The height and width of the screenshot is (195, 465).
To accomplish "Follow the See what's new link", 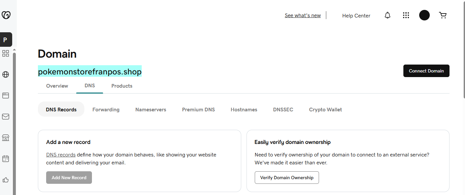I will (303, 15).
